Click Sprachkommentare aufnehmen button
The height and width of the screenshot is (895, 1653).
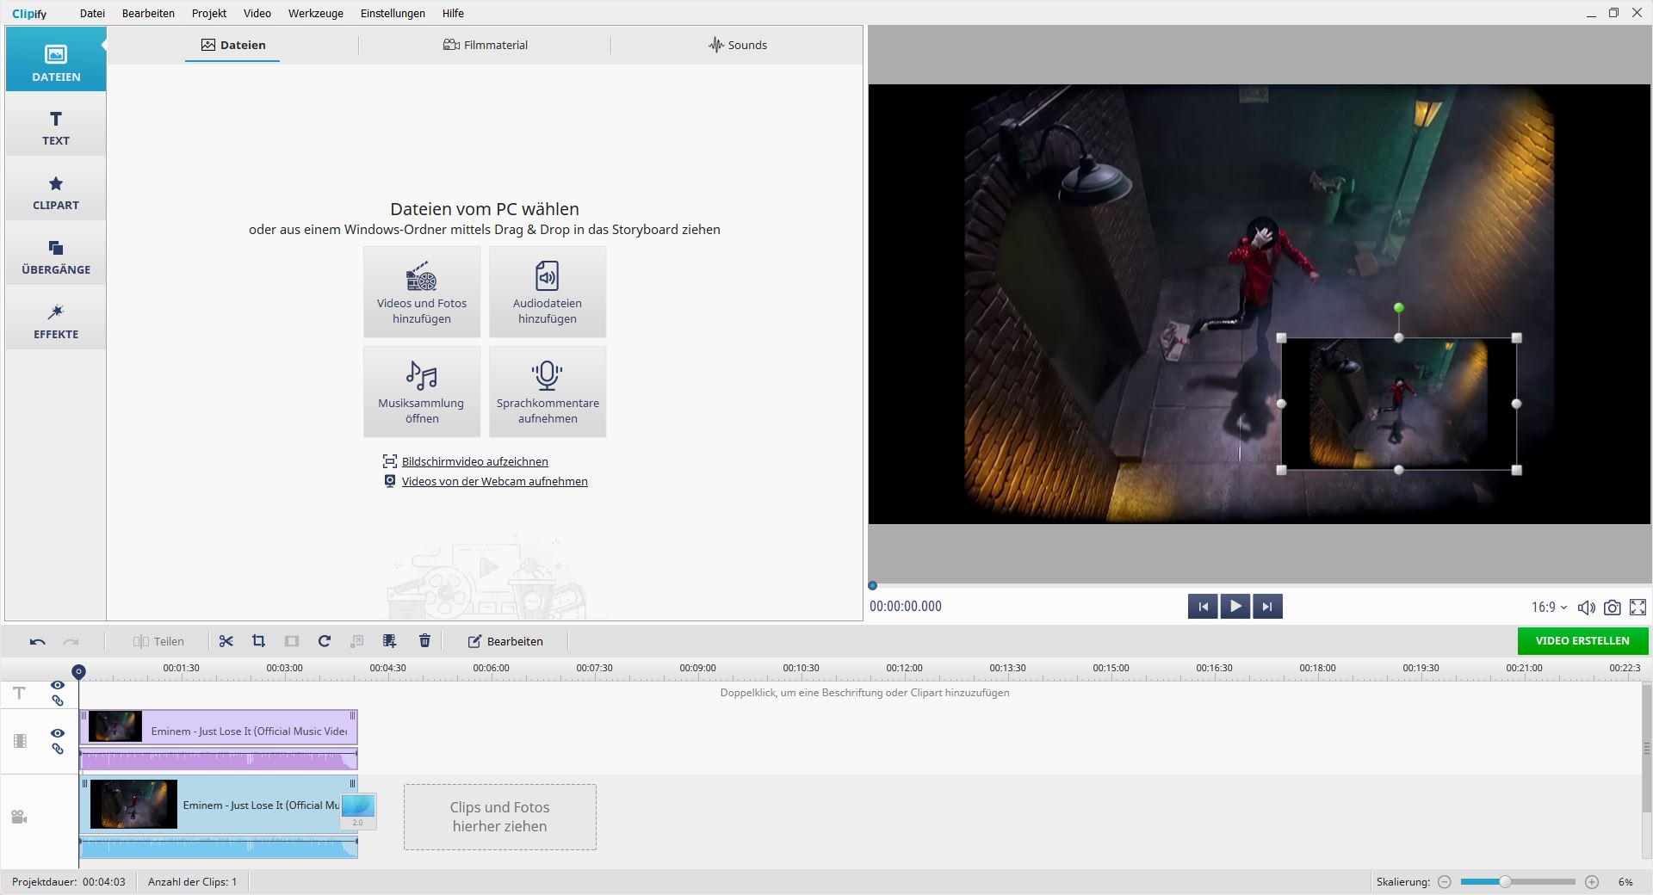548,392
